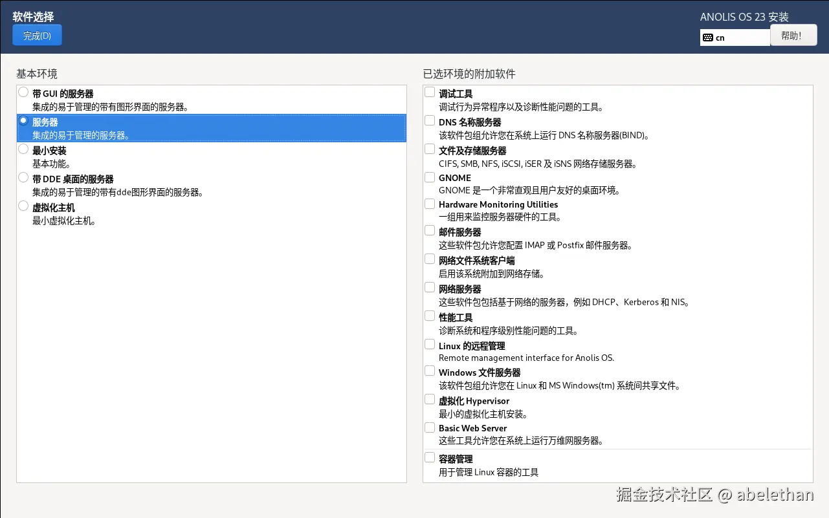
Task: Enable the Basic Web Server checkbox
Action: point(430,427)
